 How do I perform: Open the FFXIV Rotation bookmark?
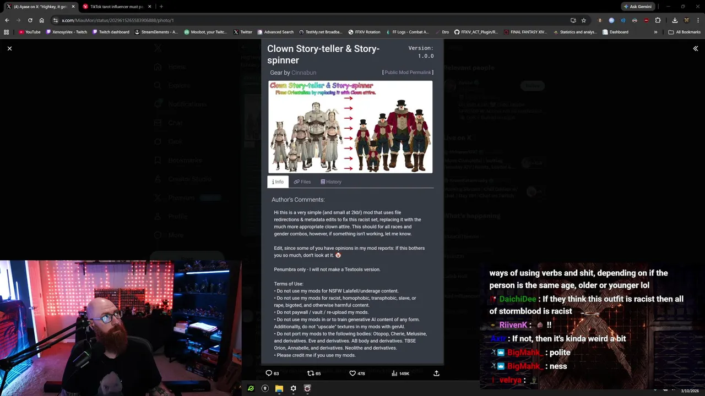click(x=364, y=32)
